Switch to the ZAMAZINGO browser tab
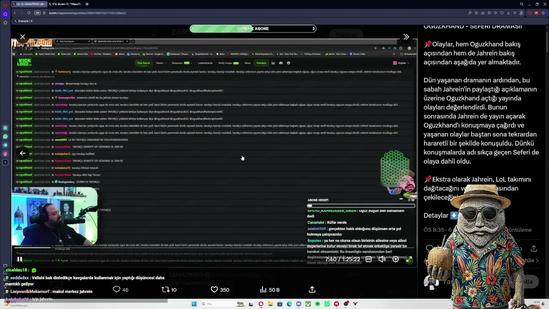Screen dimensions: 549x309 coord(29,4)
